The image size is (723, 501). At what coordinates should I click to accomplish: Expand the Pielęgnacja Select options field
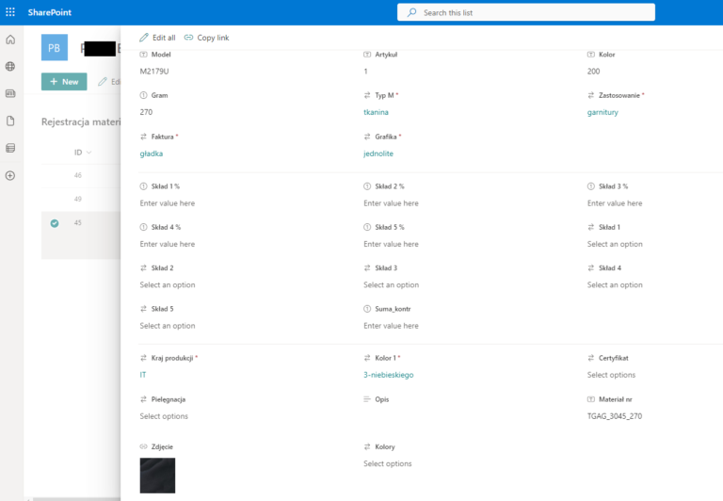[164, 416]
